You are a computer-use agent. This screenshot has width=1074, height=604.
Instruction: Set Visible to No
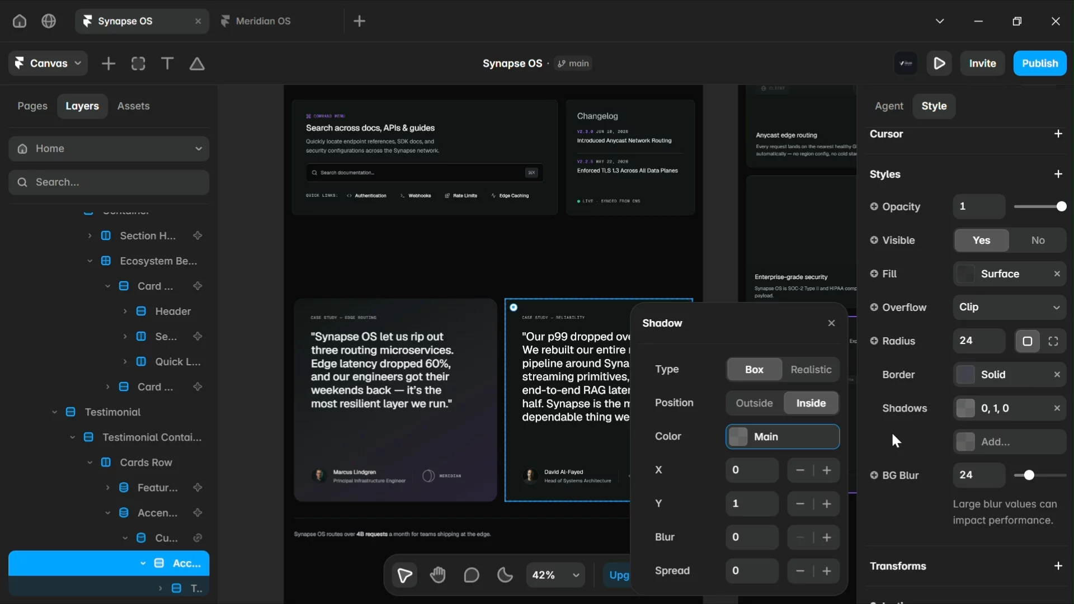(1038, 240)
